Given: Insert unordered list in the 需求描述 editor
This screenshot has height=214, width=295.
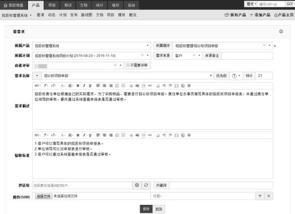Looking at the screenshot, I should tap(123, 85).
